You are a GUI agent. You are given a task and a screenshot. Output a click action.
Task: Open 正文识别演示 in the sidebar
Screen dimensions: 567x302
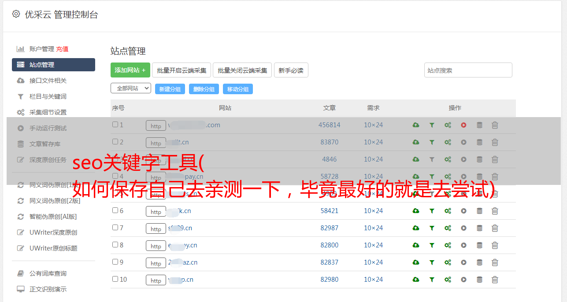[48, 289]
